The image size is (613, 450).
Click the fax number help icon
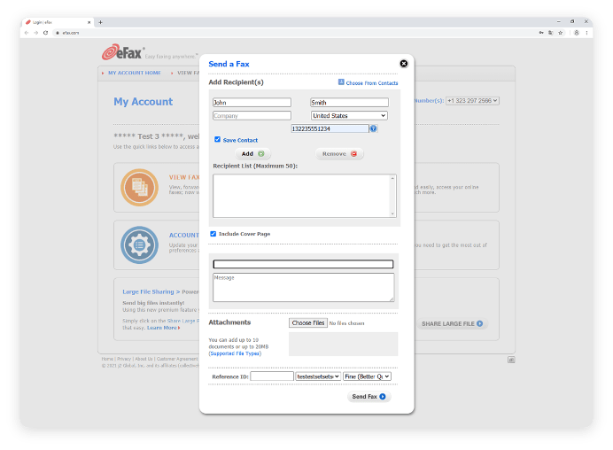(x=374, y=128)
